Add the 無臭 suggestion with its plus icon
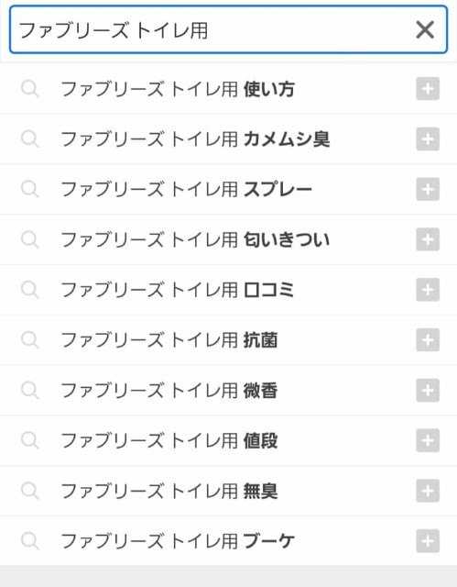457x587 pixels. click(x=428, y=491)
